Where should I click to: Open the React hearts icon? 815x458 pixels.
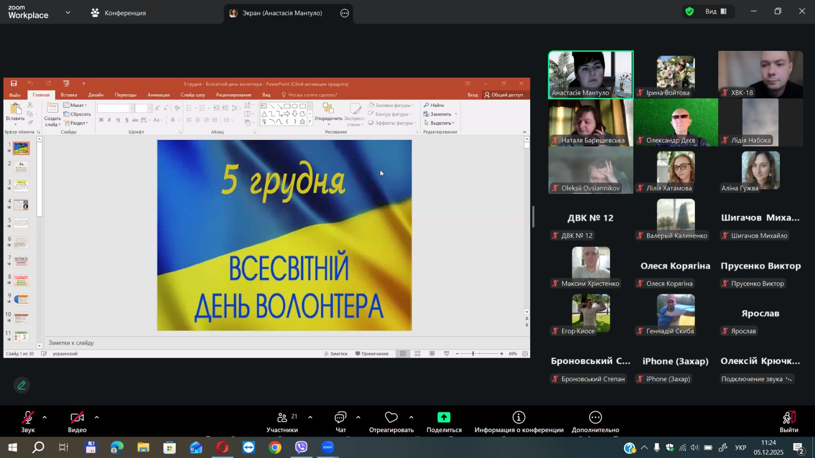tap(391, 418)
